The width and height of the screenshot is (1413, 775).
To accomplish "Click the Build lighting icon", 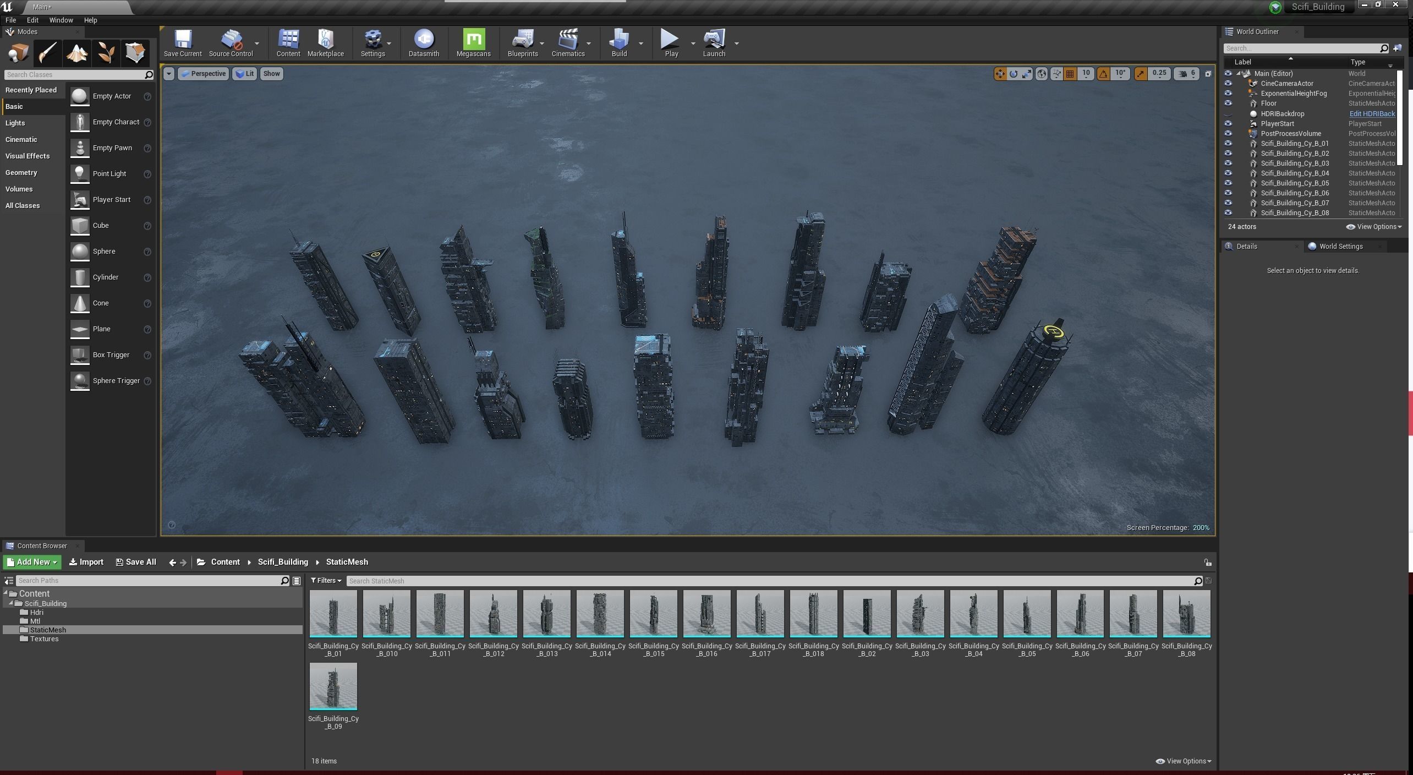I will pyautogui.click(x=619, y=43).
